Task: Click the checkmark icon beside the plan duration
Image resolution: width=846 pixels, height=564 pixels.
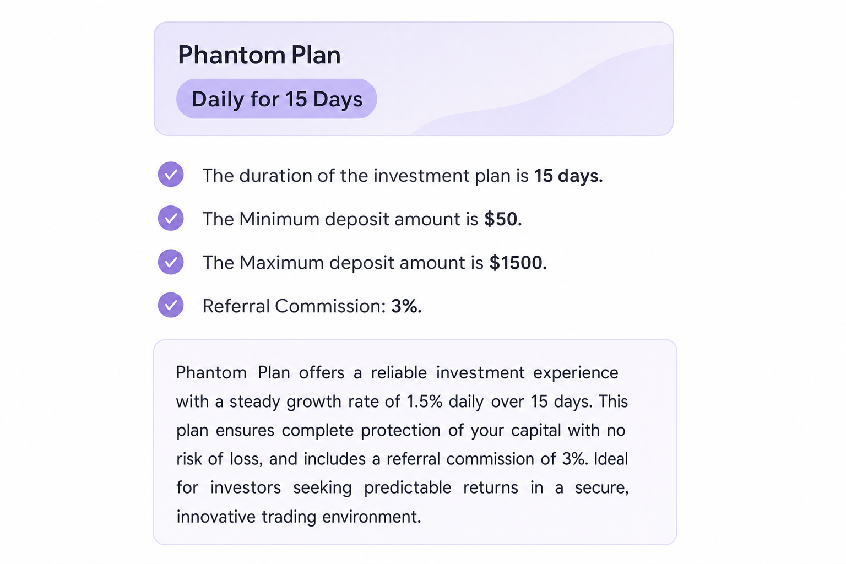Action: point(171,175)
